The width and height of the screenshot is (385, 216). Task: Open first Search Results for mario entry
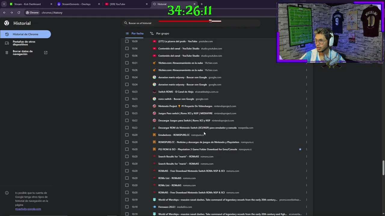tap(178, 157)
